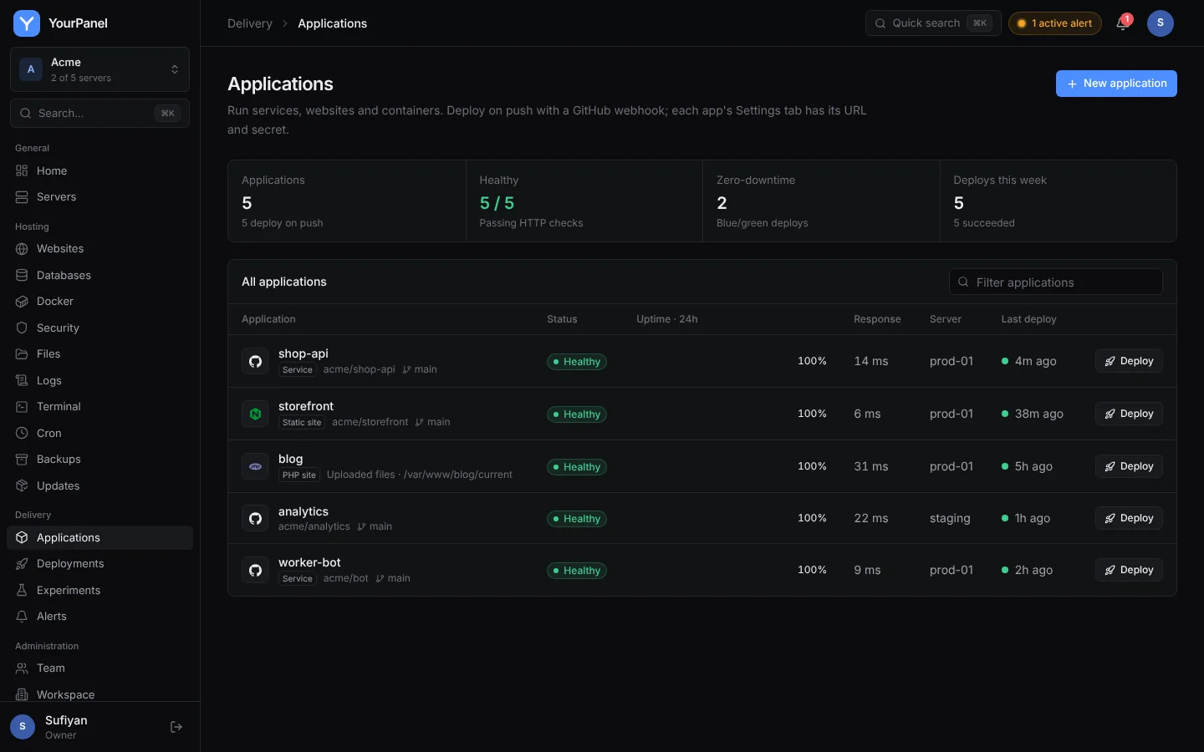This screenshot has height=752, width=1204.
Task: Deploy the analytics application
Action: (x=1129, y=518)
